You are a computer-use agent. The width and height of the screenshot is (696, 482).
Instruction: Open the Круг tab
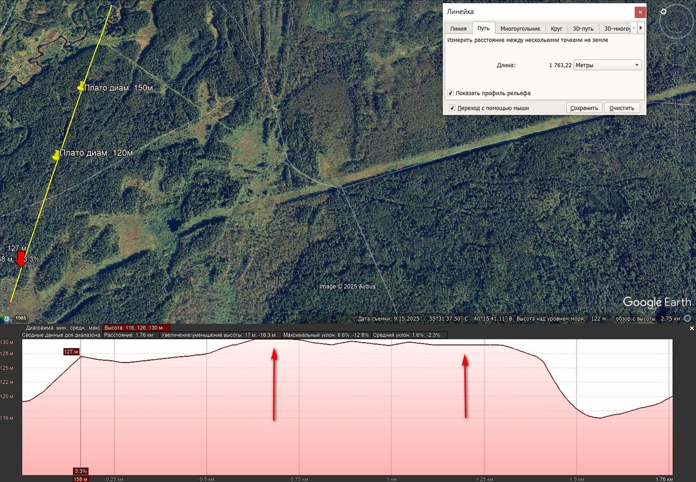pos(557,28)
